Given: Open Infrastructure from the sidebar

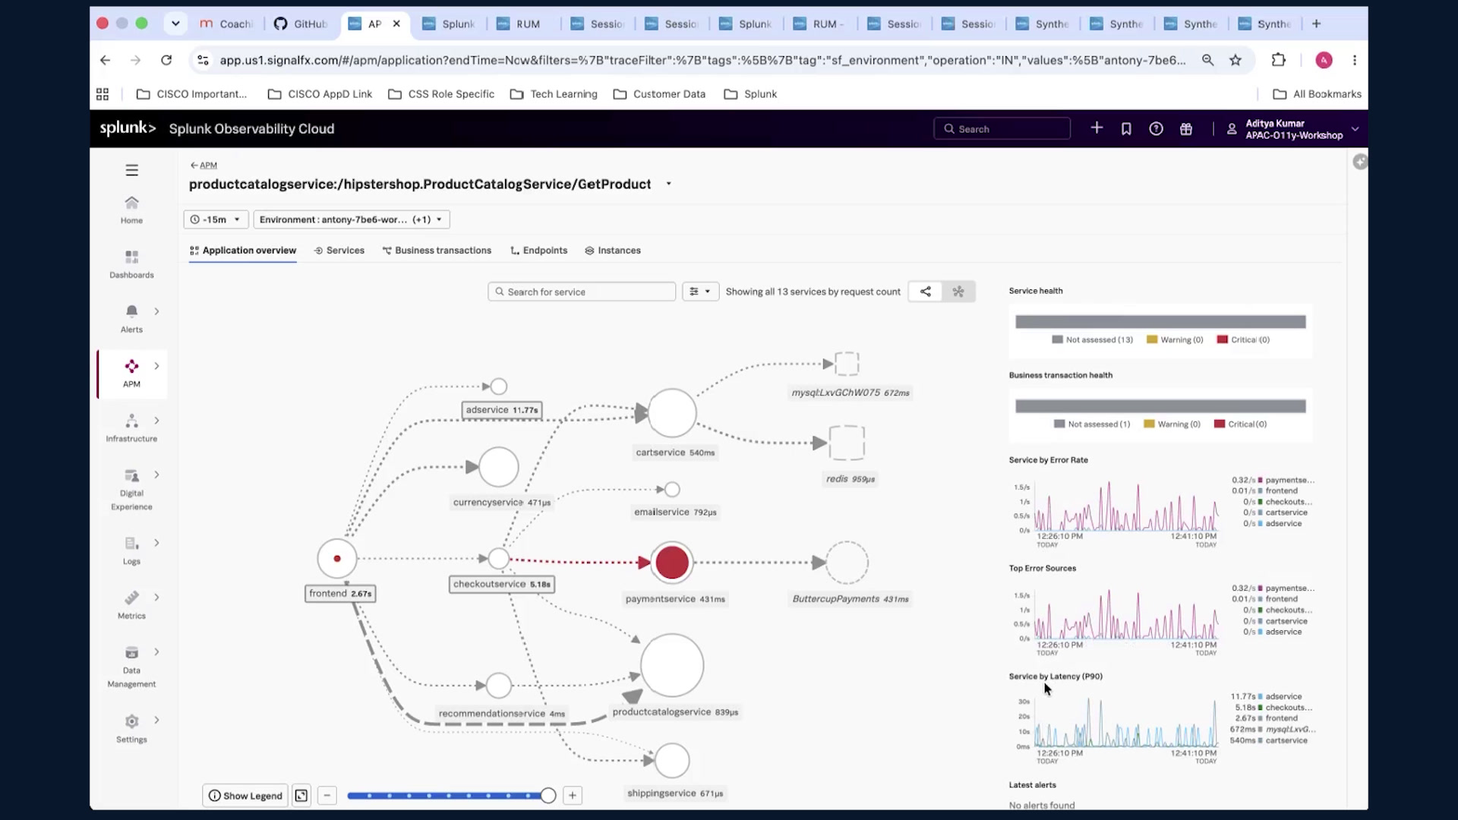Looking at the screenshot, I should pyautogui.click(x=131, y=428).
